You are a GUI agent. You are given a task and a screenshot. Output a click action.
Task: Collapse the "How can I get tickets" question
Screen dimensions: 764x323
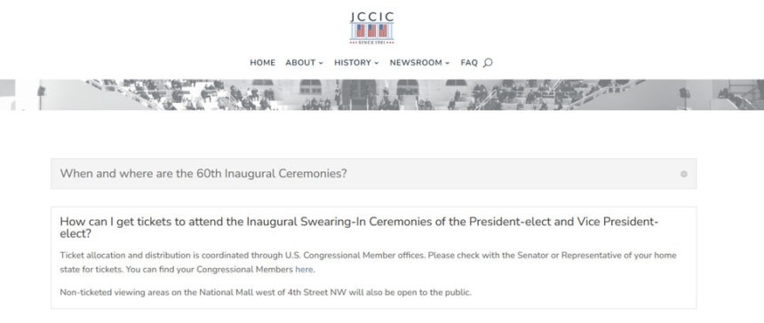pyautogui.click(x=359, y=228)
